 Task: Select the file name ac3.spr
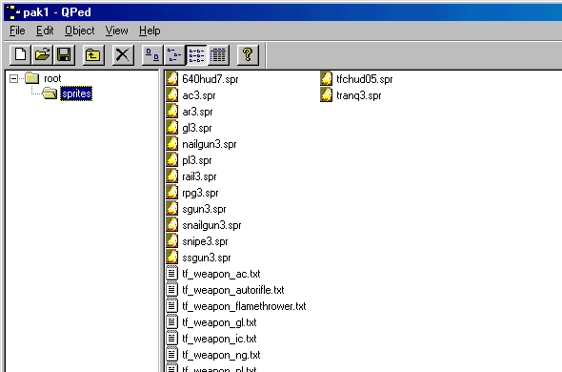pyautogui.click(x=199, y=95)
